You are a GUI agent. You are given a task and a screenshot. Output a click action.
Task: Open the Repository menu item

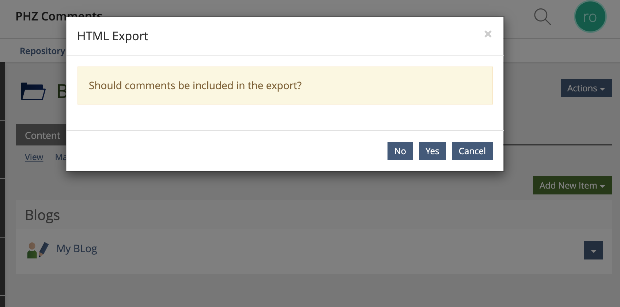tap(42, 51)
